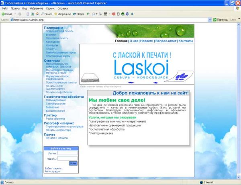Click the Печати и штампы link
This screenshot has height=185, width=241.
click(x=57, y=138)
